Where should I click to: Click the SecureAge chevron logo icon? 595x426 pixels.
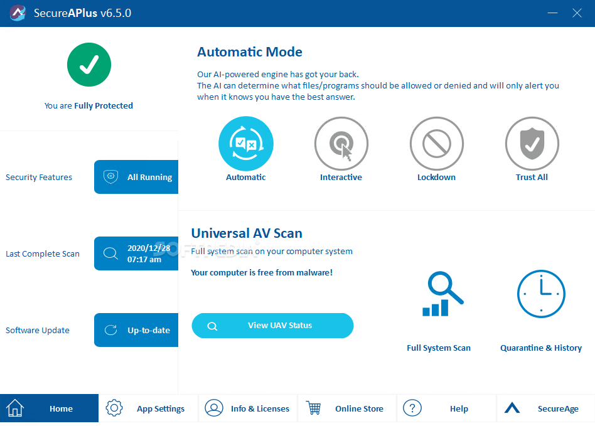tap(512, 408)
